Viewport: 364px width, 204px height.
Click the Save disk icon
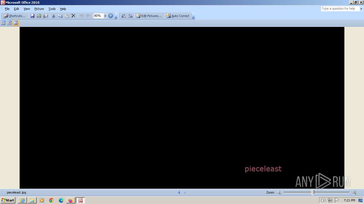32,16
